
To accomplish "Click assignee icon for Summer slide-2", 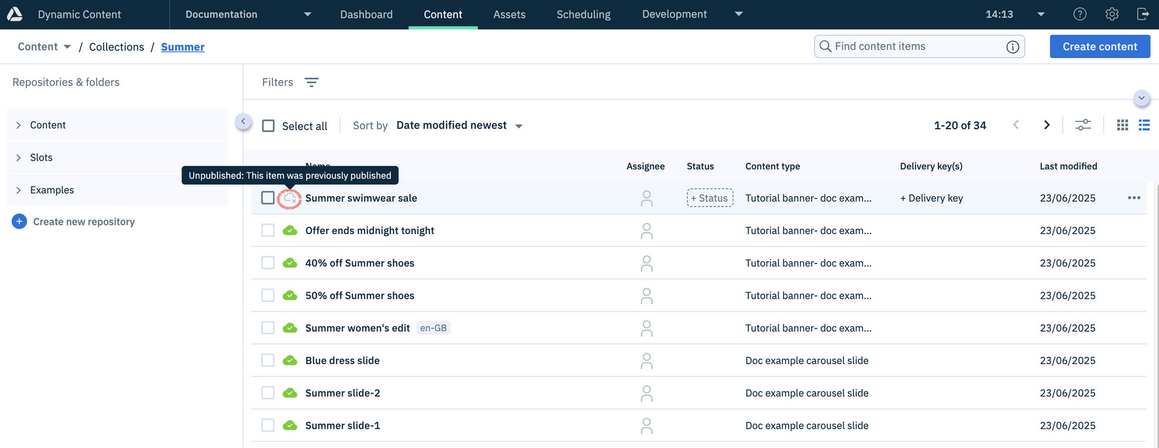I will click(x=646, y=393).
